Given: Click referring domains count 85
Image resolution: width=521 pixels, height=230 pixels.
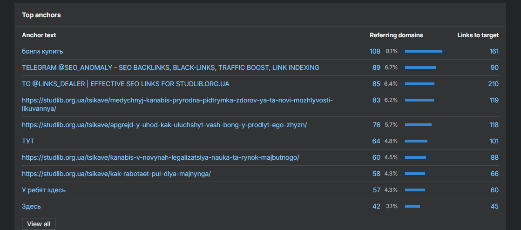Looking at the screenshot, I should pyautogui.click(x=377, y=84).
